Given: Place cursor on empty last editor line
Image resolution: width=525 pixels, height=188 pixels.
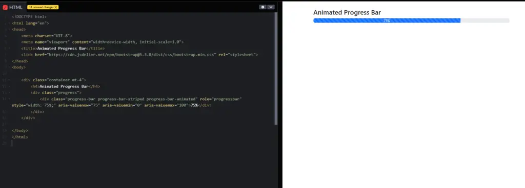Looking at the screenshot, I should (143, 144).
